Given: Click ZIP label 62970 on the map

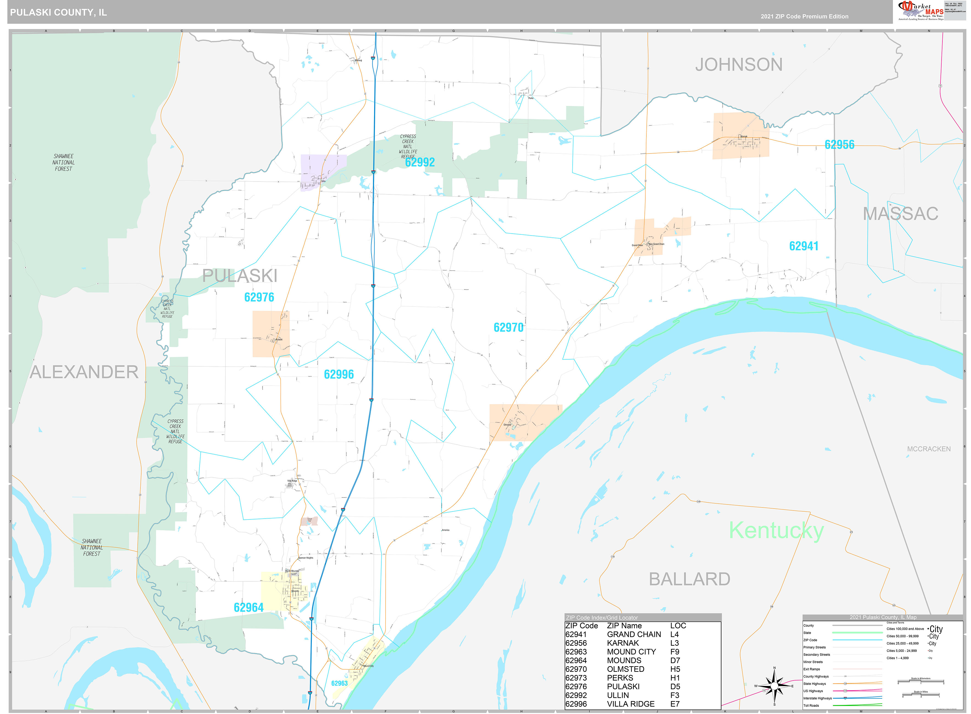Looking at the screenshot, I should tap(508, 328).
